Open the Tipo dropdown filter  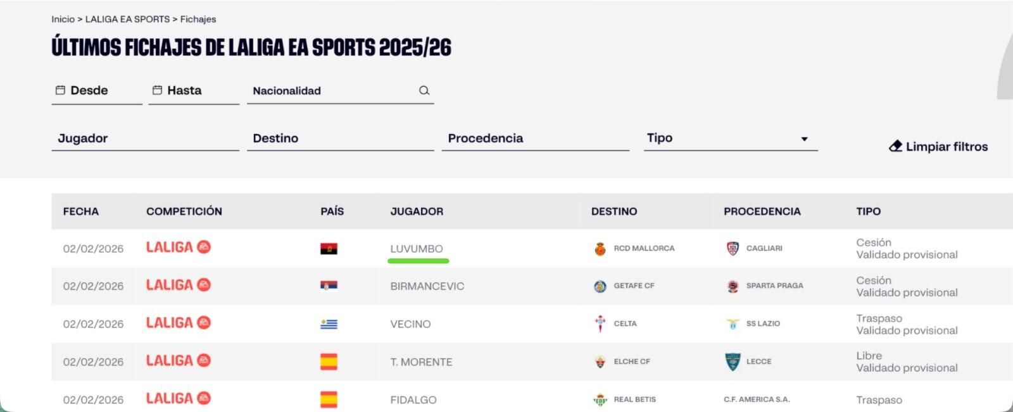tap(730, 138)
